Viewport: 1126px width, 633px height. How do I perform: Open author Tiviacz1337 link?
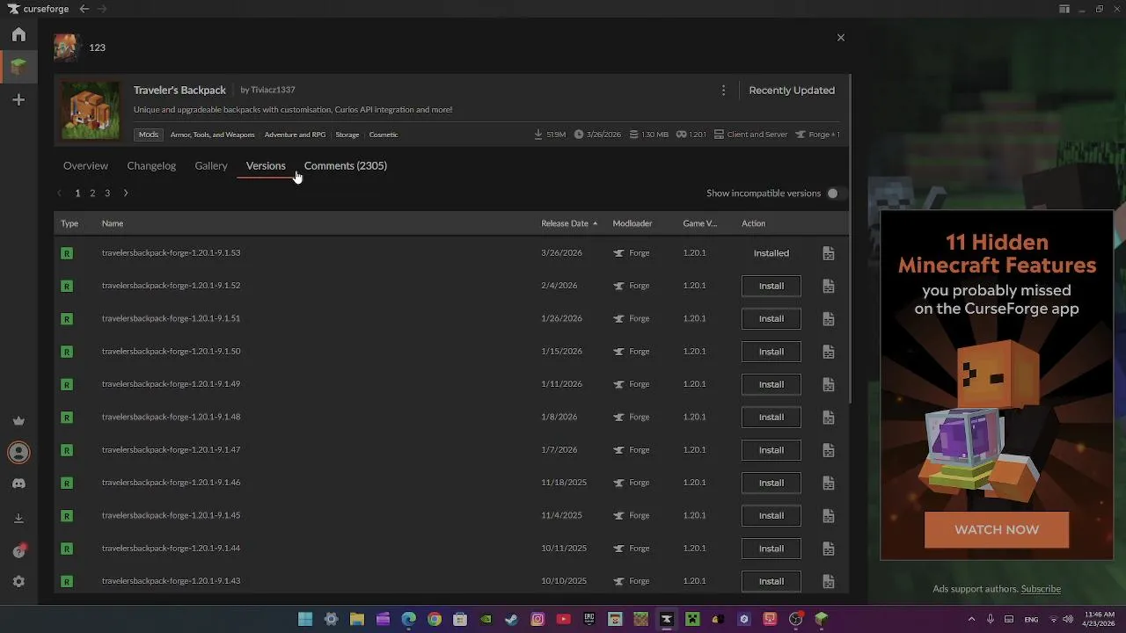[x=273, y=90]
